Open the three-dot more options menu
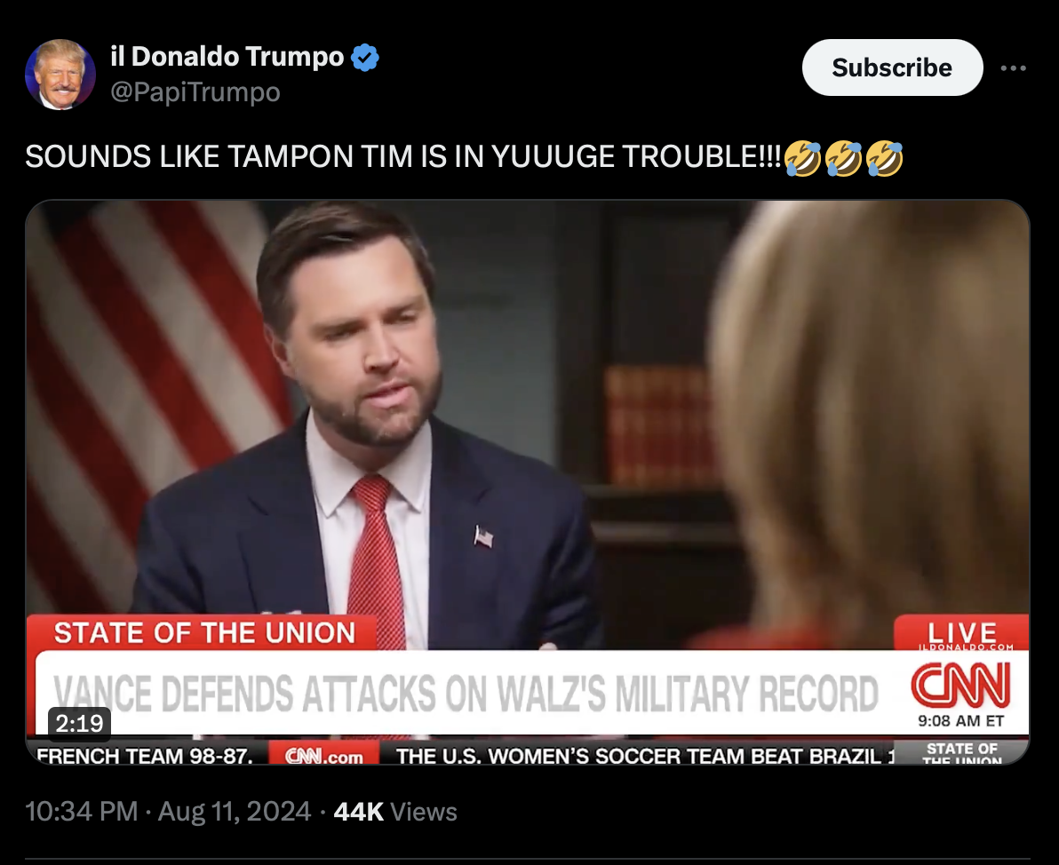 pyautogui.click(x=1013, y=68)
